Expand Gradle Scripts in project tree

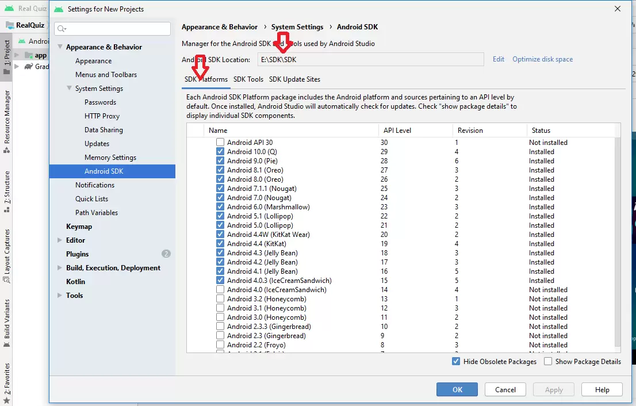[17, 67]
